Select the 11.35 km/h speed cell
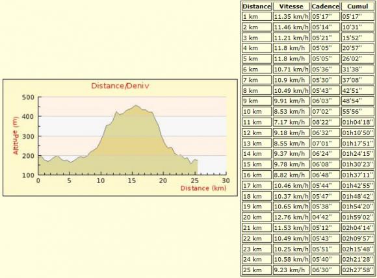Image resolution: width=377 pixels, height=278 pixels. pos(291,17)
